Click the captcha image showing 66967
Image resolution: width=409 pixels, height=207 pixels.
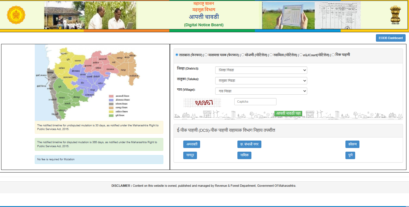click(202, 103)
